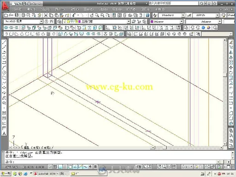
Task: Open the 视图 View menu
Action: (46, 9)
